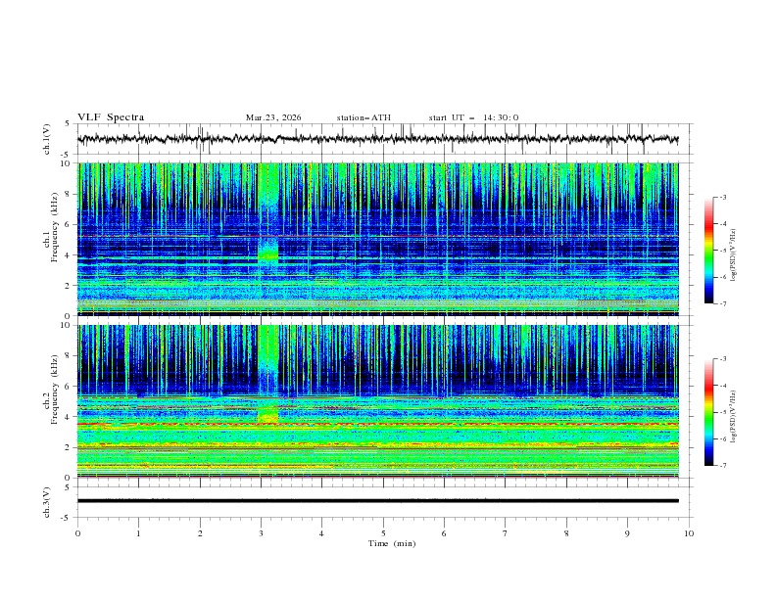Click the 'VLF Spectra' title text
The height and width of the screenshot is (599, 776).
coord(111,117)
